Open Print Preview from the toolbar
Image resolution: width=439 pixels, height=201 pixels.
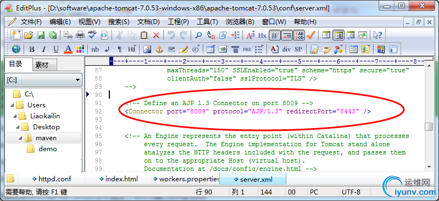click(68, 35)
